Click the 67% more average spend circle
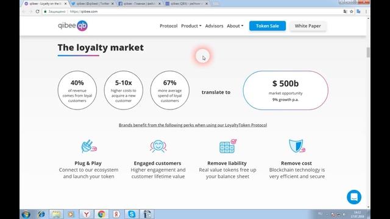 click(x=169, y=91)
